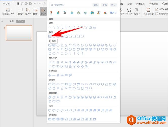Select the diamond basic shape
Viewport: 168px width, 127px height.
pyautogui.click(x=78, y=45)
